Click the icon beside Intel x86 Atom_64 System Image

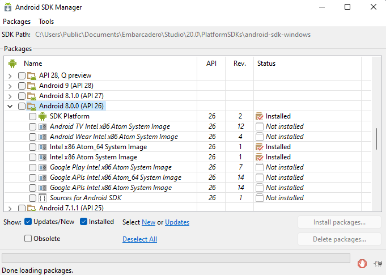(x=43, y=147)
